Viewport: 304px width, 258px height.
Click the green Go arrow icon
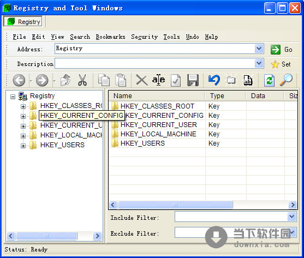[275, 50]
